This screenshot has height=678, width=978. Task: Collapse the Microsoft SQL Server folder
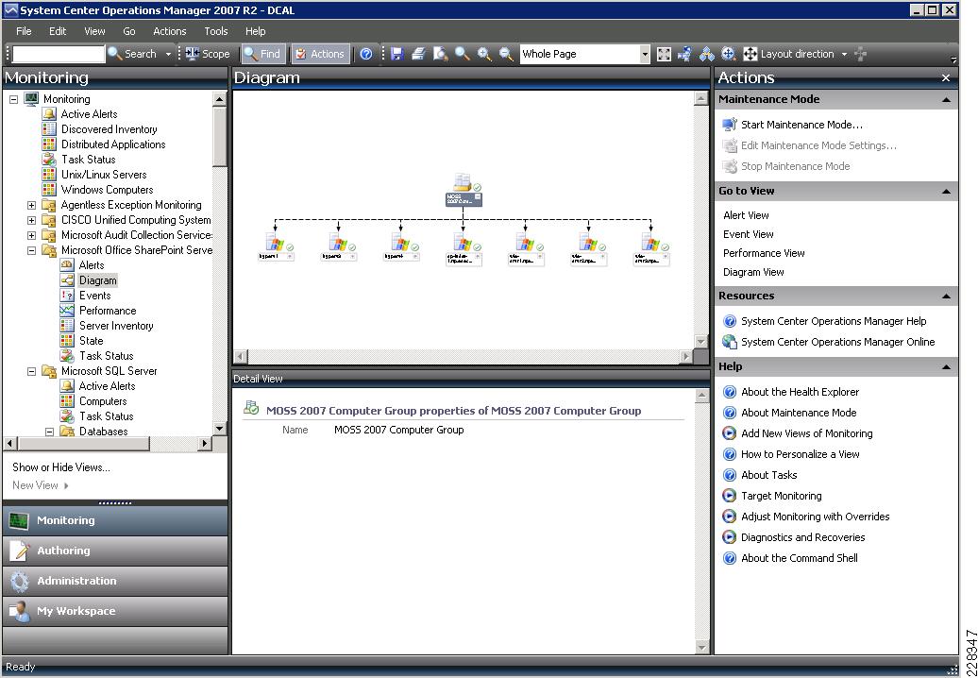[x=32, y=371]
